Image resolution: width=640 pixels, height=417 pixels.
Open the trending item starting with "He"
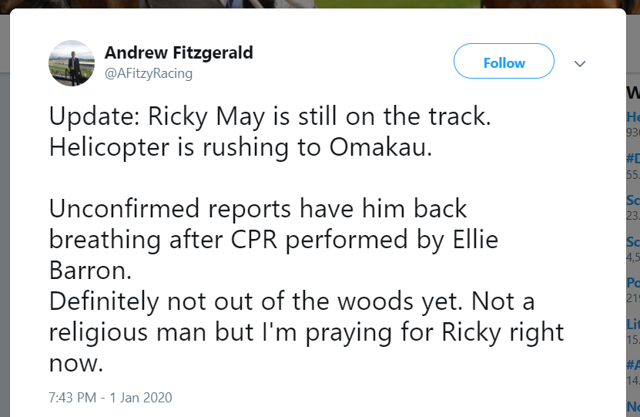[x=634, y=117]
